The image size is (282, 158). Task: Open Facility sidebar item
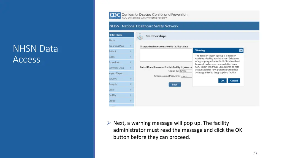(x=121, y=95)
